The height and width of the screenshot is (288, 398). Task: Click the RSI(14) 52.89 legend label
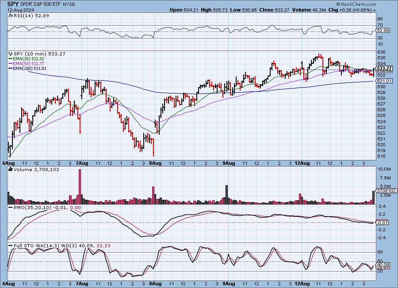point(31,16)
